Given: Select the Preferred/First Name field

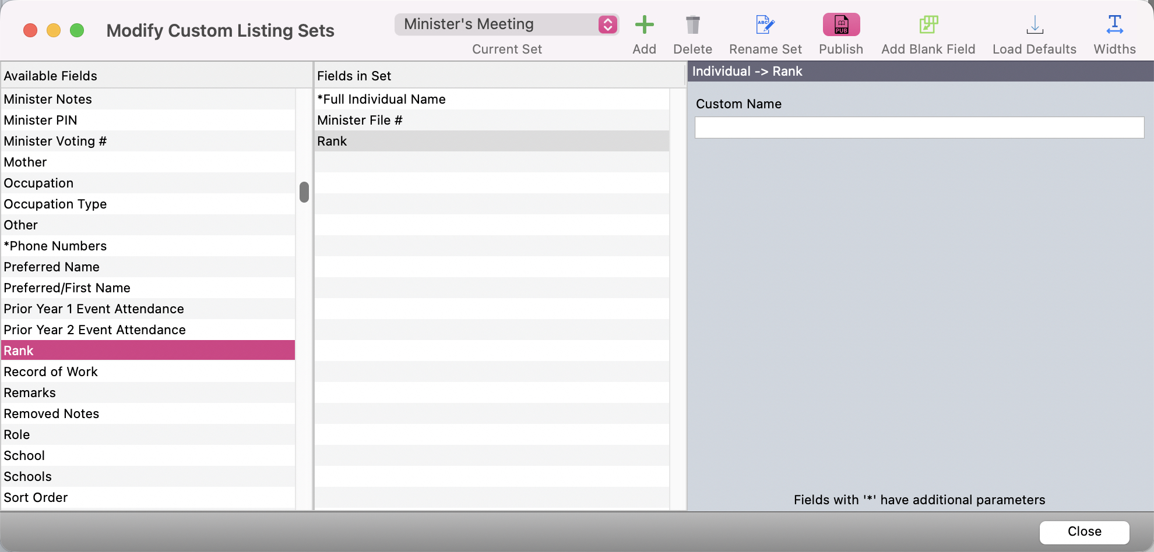Looking at the screenshot, I should click(148, 288).
